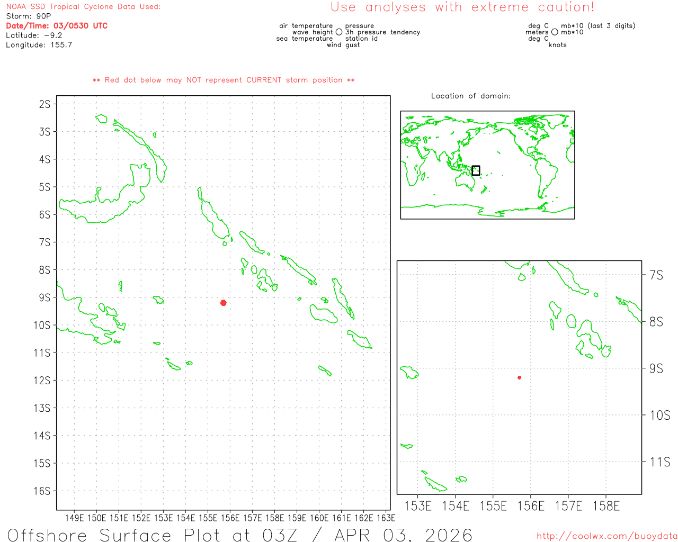Click the red storm marker on zoomed inset map

point(519,377)
